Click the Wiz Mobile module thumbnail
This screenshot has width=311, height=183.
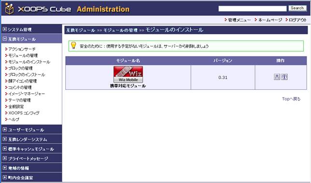point(128,74)
